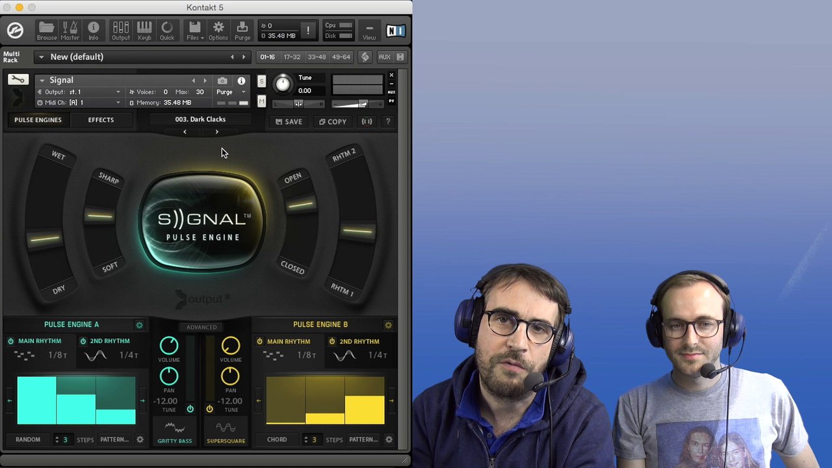Open the Options gear dialog

tap(218, 31)
